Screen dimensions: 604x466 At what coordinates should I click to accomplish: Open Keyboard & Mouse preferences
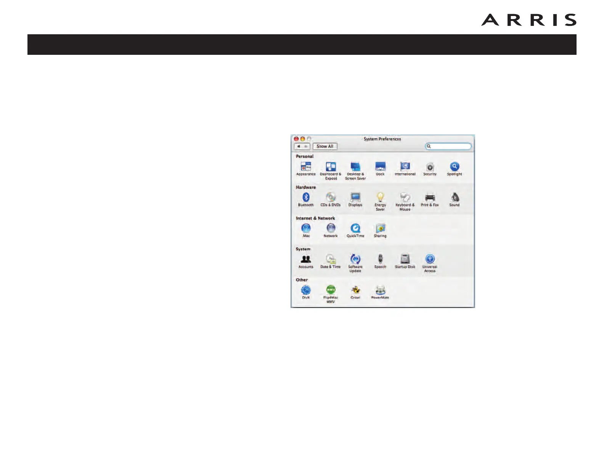click(x=405, y=201)
